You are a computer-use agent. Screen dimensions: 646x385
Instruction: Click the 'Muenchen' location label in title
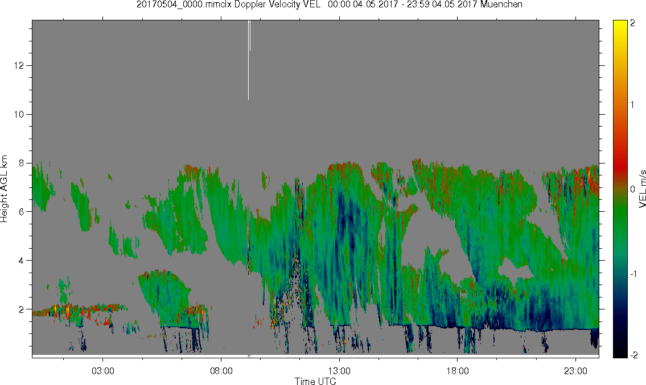coord(501,5)
